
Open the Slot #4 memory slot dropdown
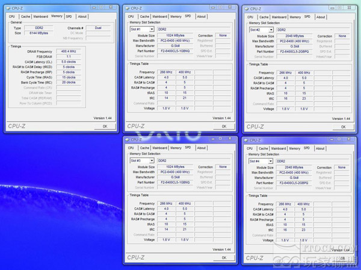(x=270, y=161)
